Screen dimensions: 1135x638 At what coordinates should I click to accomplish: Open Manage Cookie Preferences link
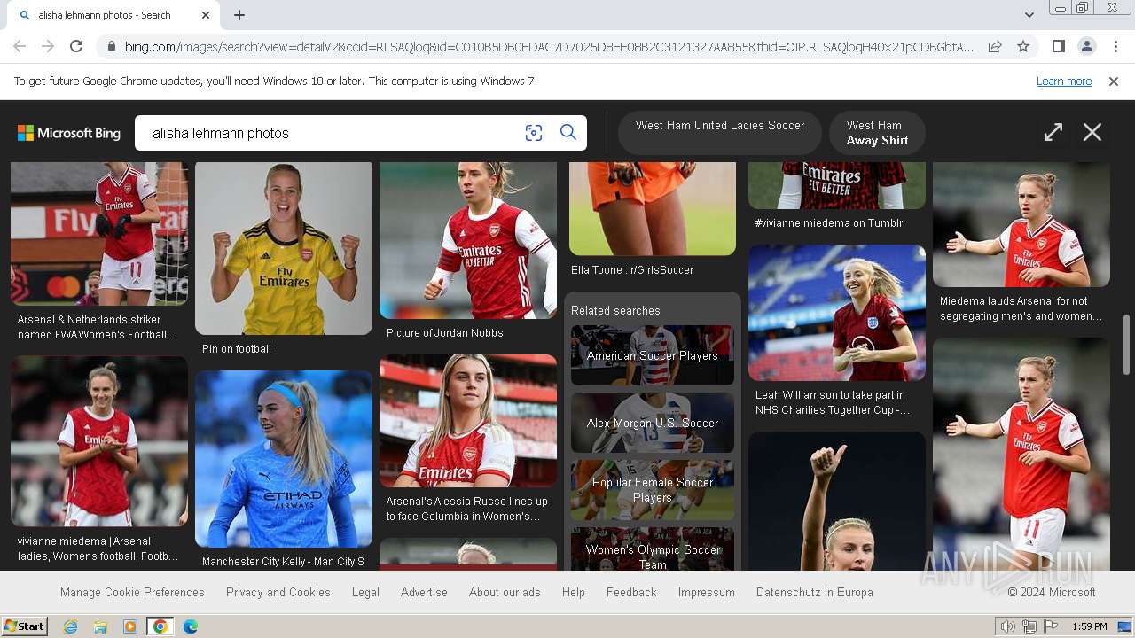(x=132, y=592)
